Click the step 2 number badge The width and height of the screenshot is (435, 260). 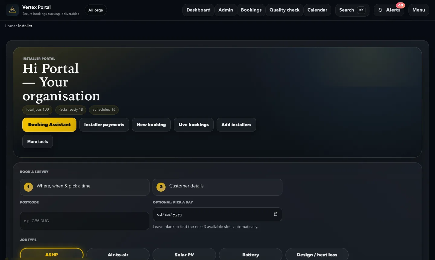161,187
